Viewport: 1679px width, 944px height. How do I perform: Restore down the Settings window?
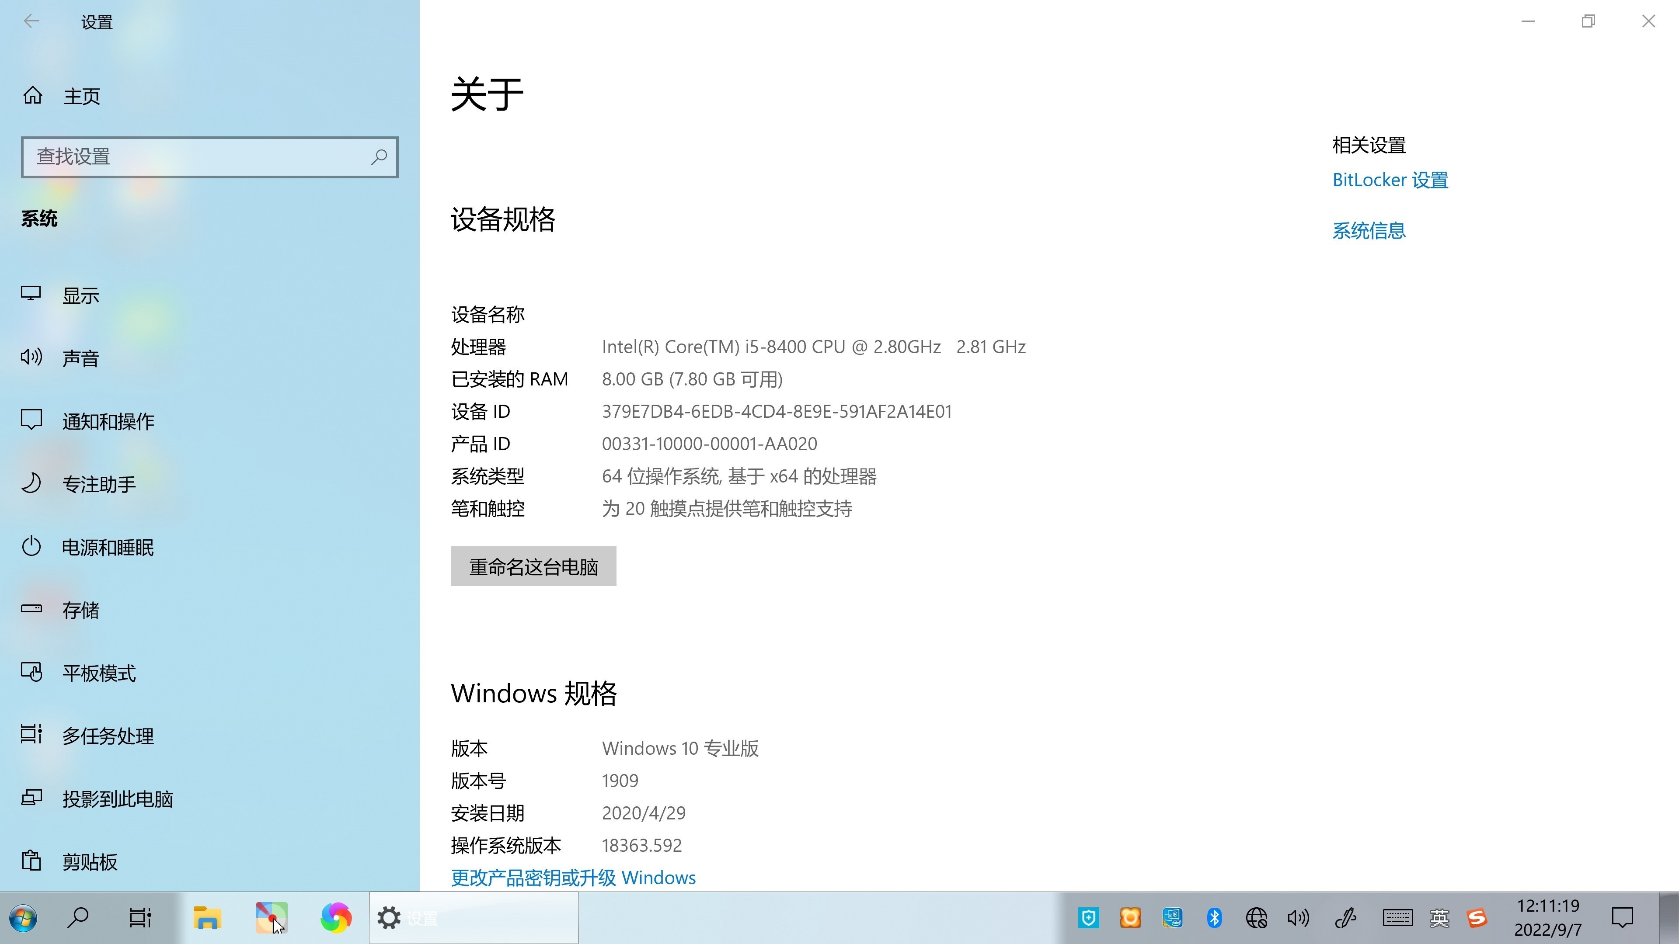pyautogui.click(x=1588, y=21)
